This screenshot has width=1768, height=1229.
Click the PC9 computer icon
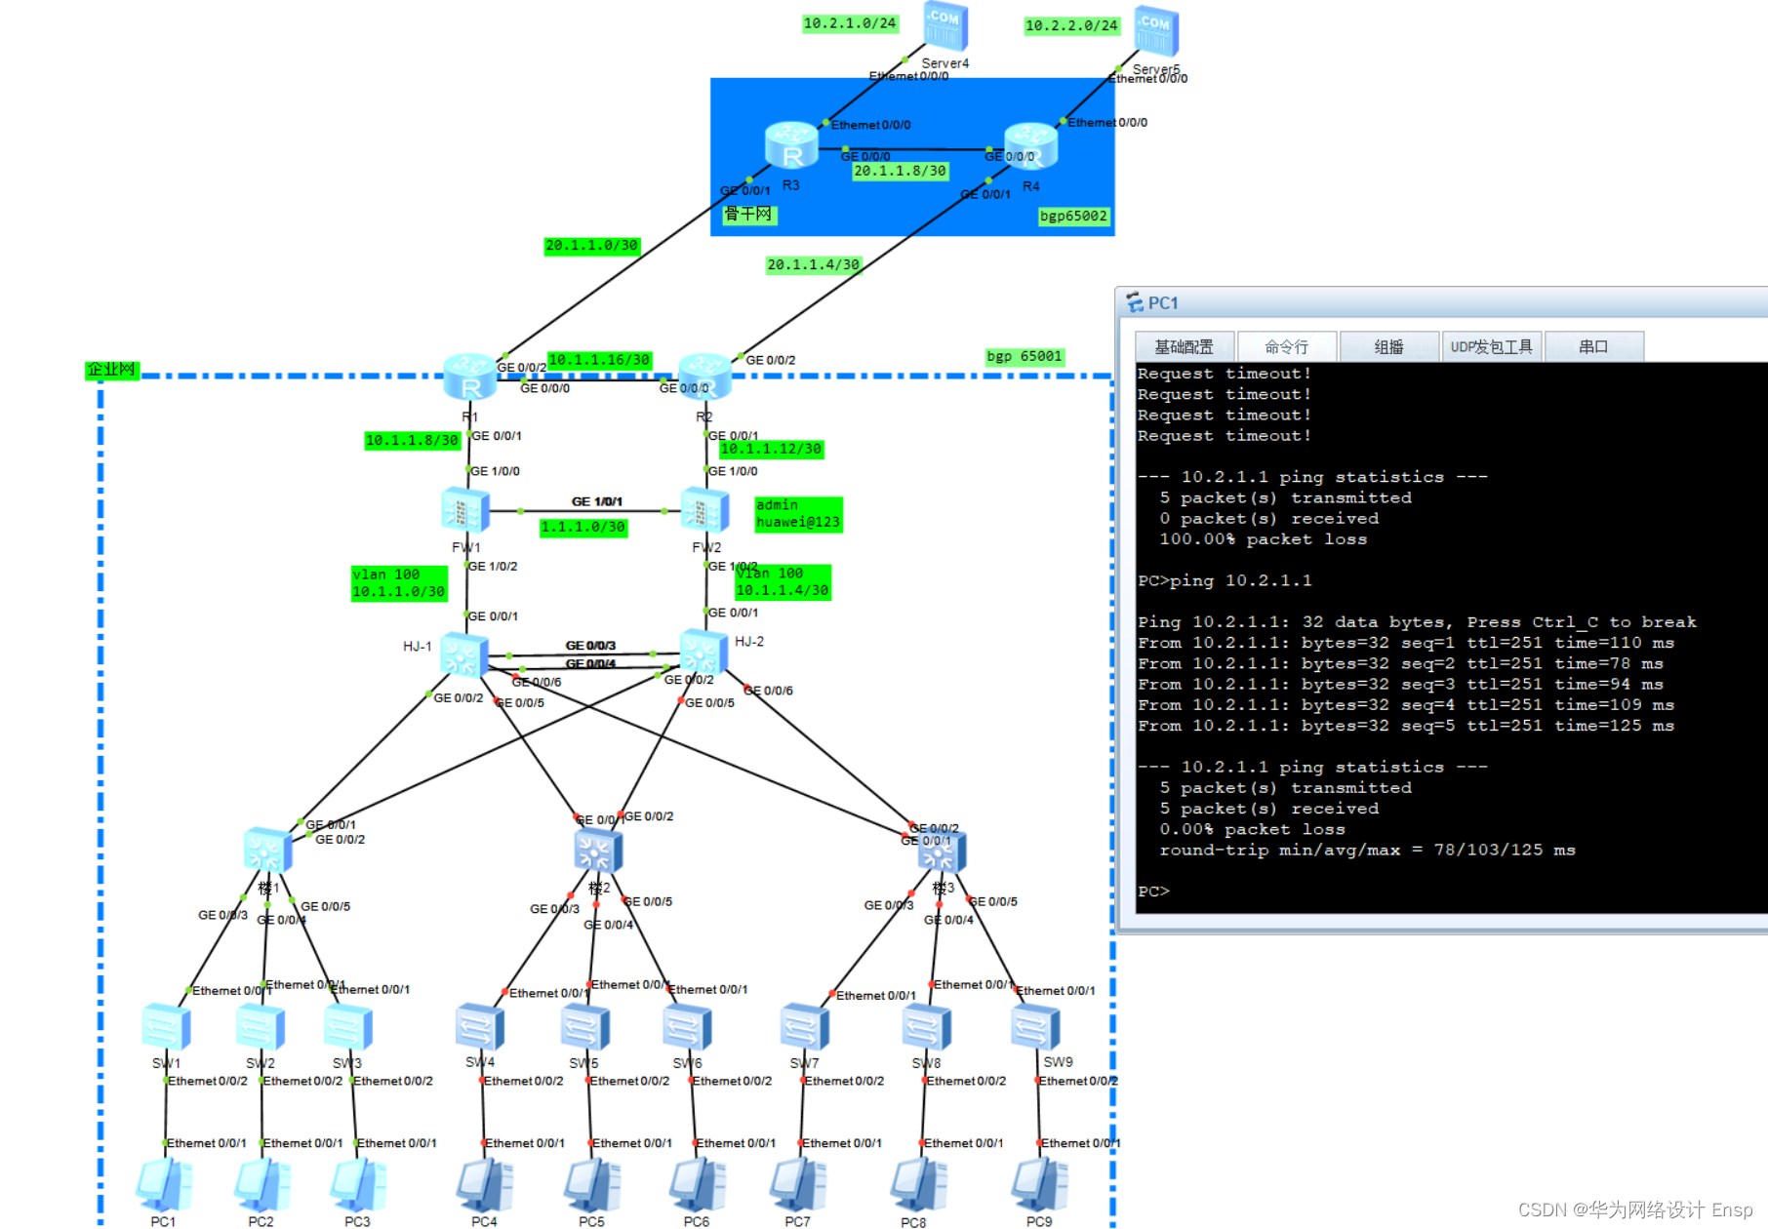point(1039,1185)
